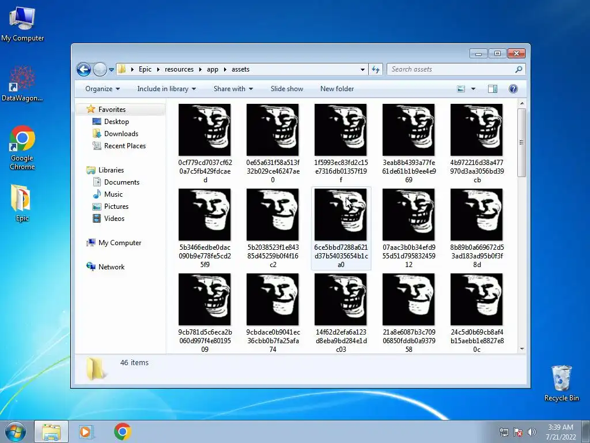Open Google Chrome desktop shortcut

(x=22, y=147)
